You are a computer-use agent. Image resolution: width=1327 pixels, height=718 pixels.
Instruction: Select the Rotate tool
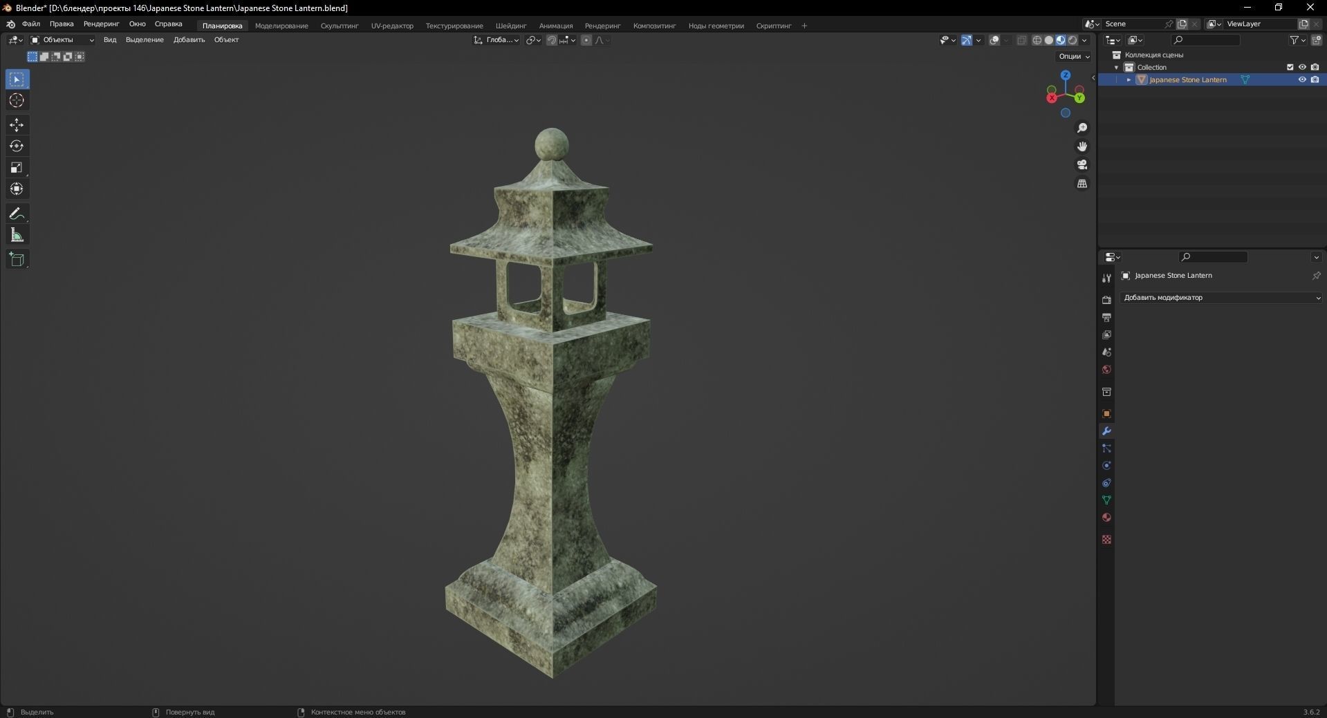click(17, 147)
